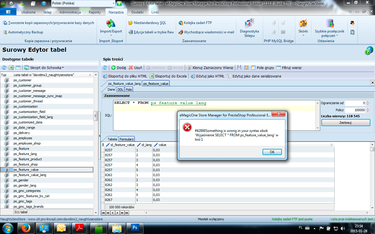Open Photoshop from the taskbar
Screen dimensions: 375x234
135,228
